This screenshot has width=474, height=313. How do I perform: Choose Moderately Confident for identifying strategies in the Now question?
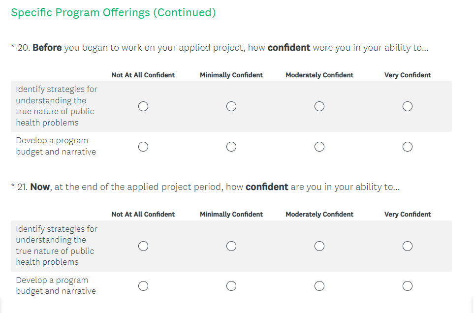point(319,246)
